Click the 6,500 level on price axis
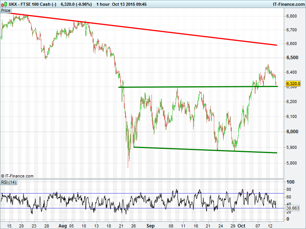 (x=292, y=58)
